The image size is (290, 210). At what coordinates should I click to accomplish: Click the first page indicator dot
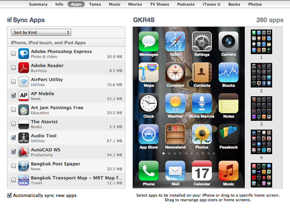(x=164, y=153)
